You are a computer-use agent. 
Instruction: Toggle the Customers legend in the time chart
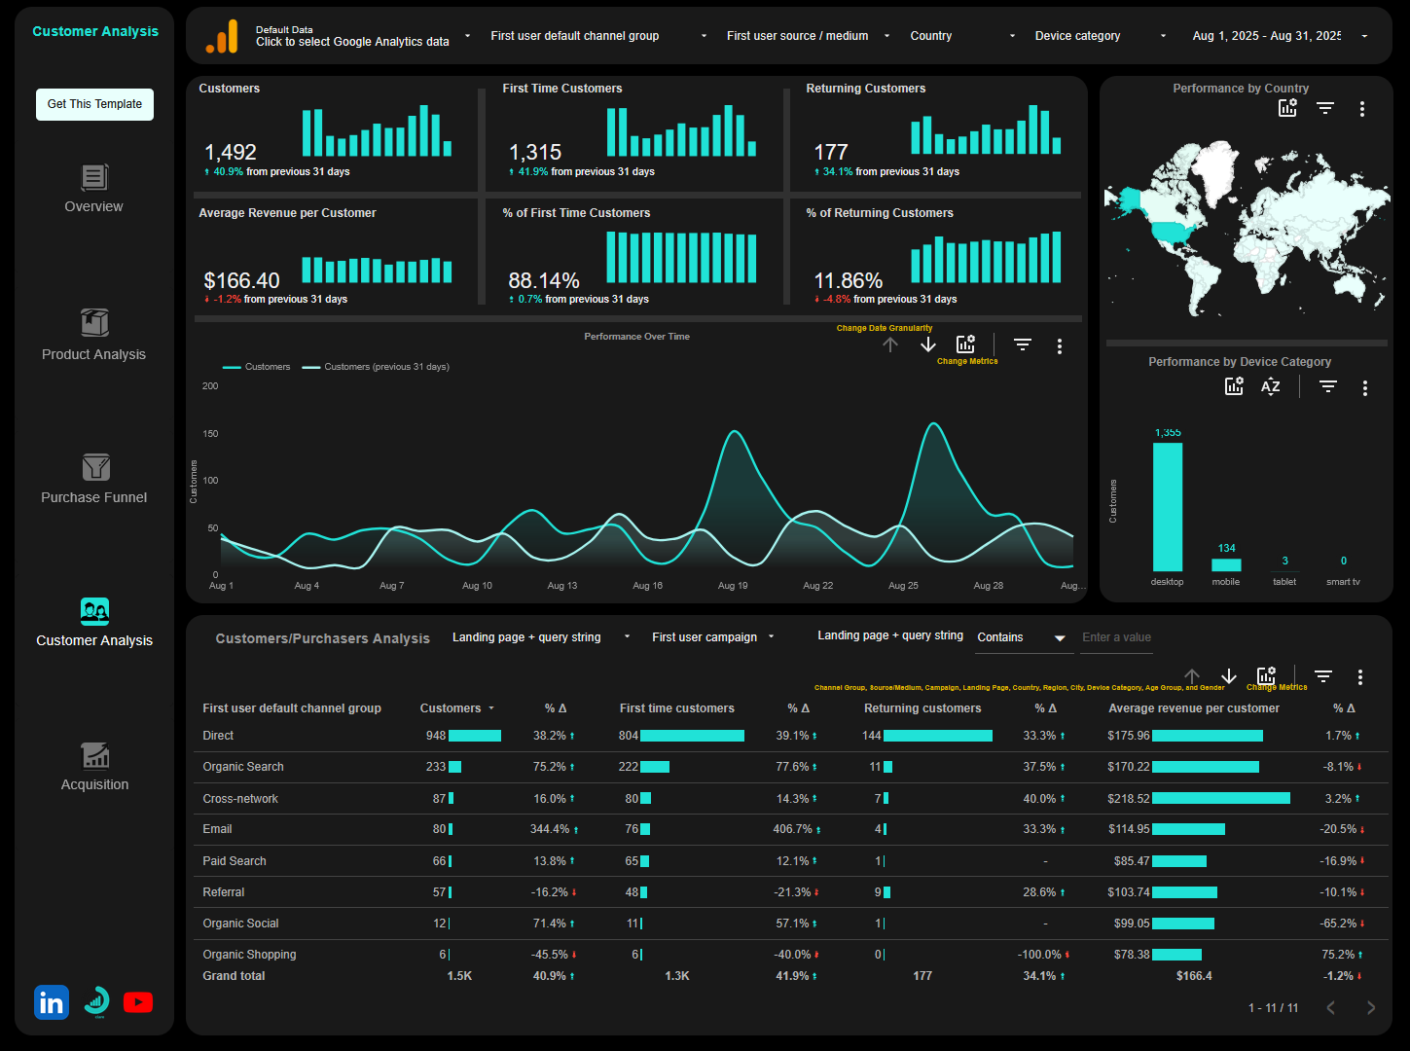point(256,366)
